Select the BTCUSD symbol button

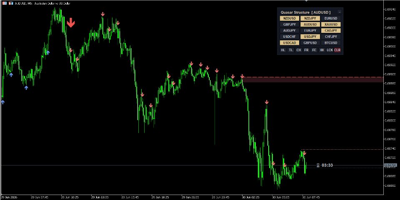[x=331, y=43]
